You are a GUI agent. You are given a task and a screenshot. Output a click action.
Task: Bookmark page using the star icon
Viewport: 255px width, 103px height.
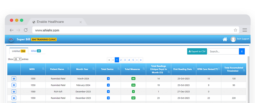coord(235,30)
